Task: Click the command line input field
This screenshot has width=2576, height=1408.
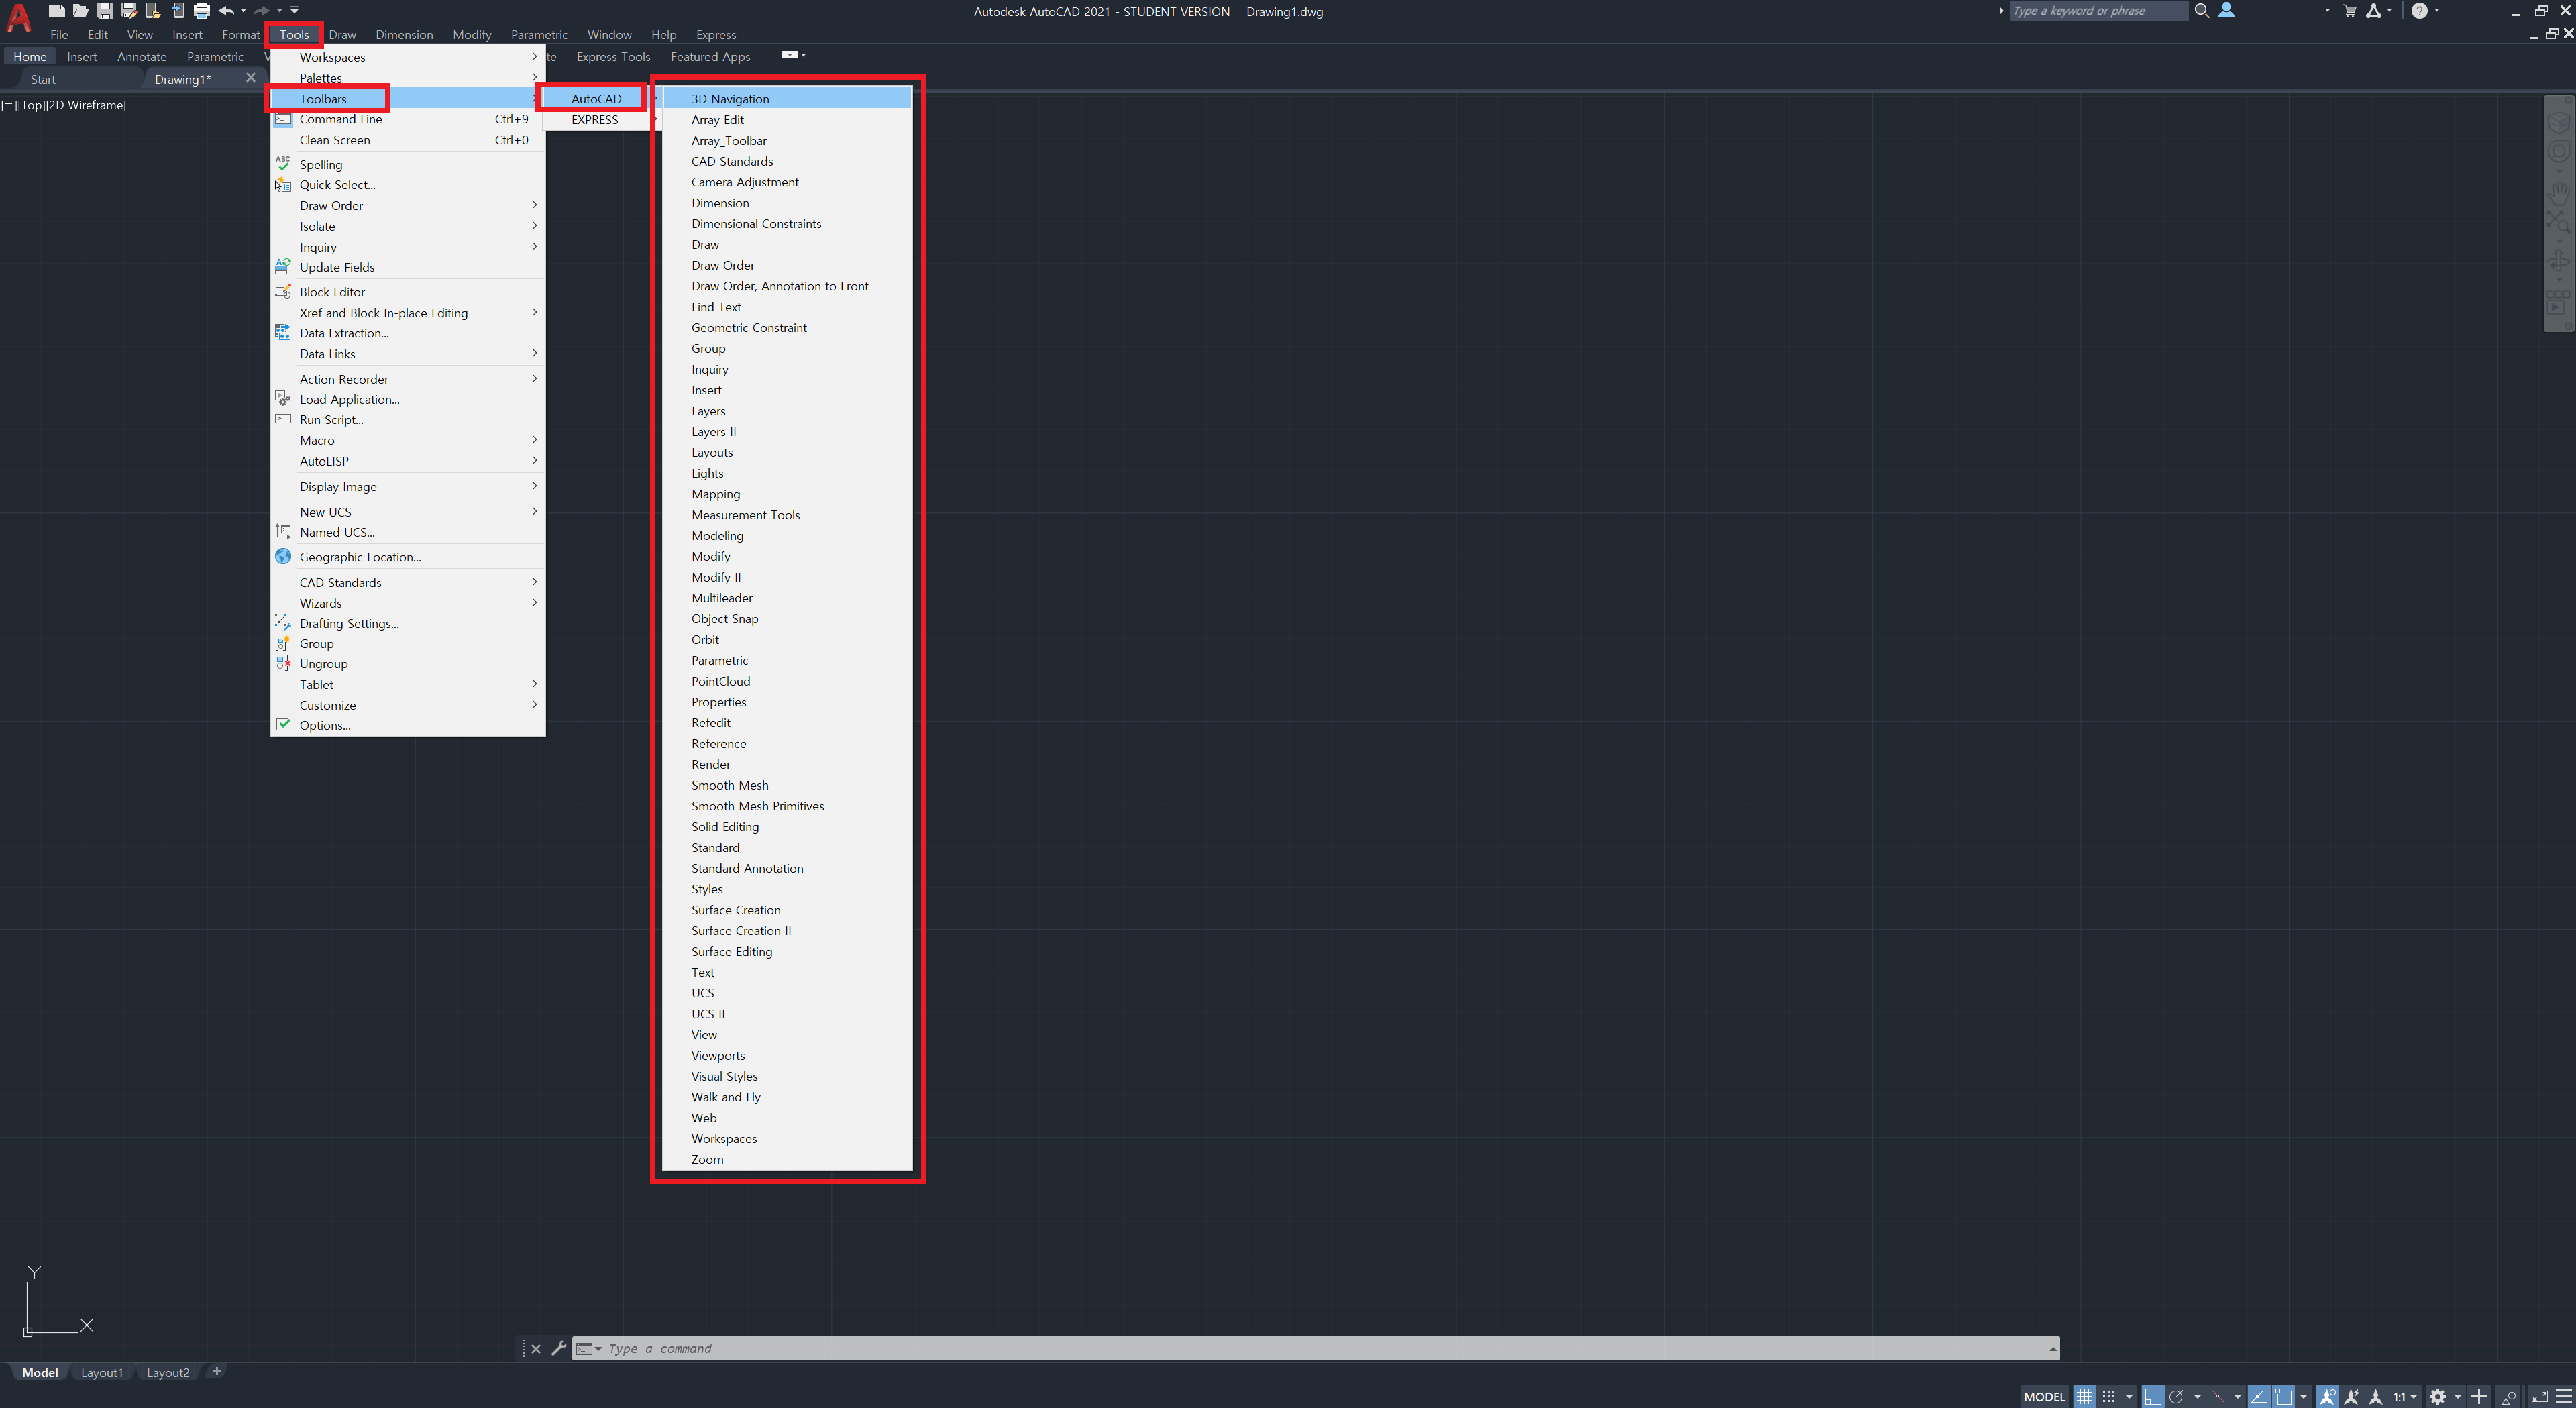Action: coord(1300,1348)
